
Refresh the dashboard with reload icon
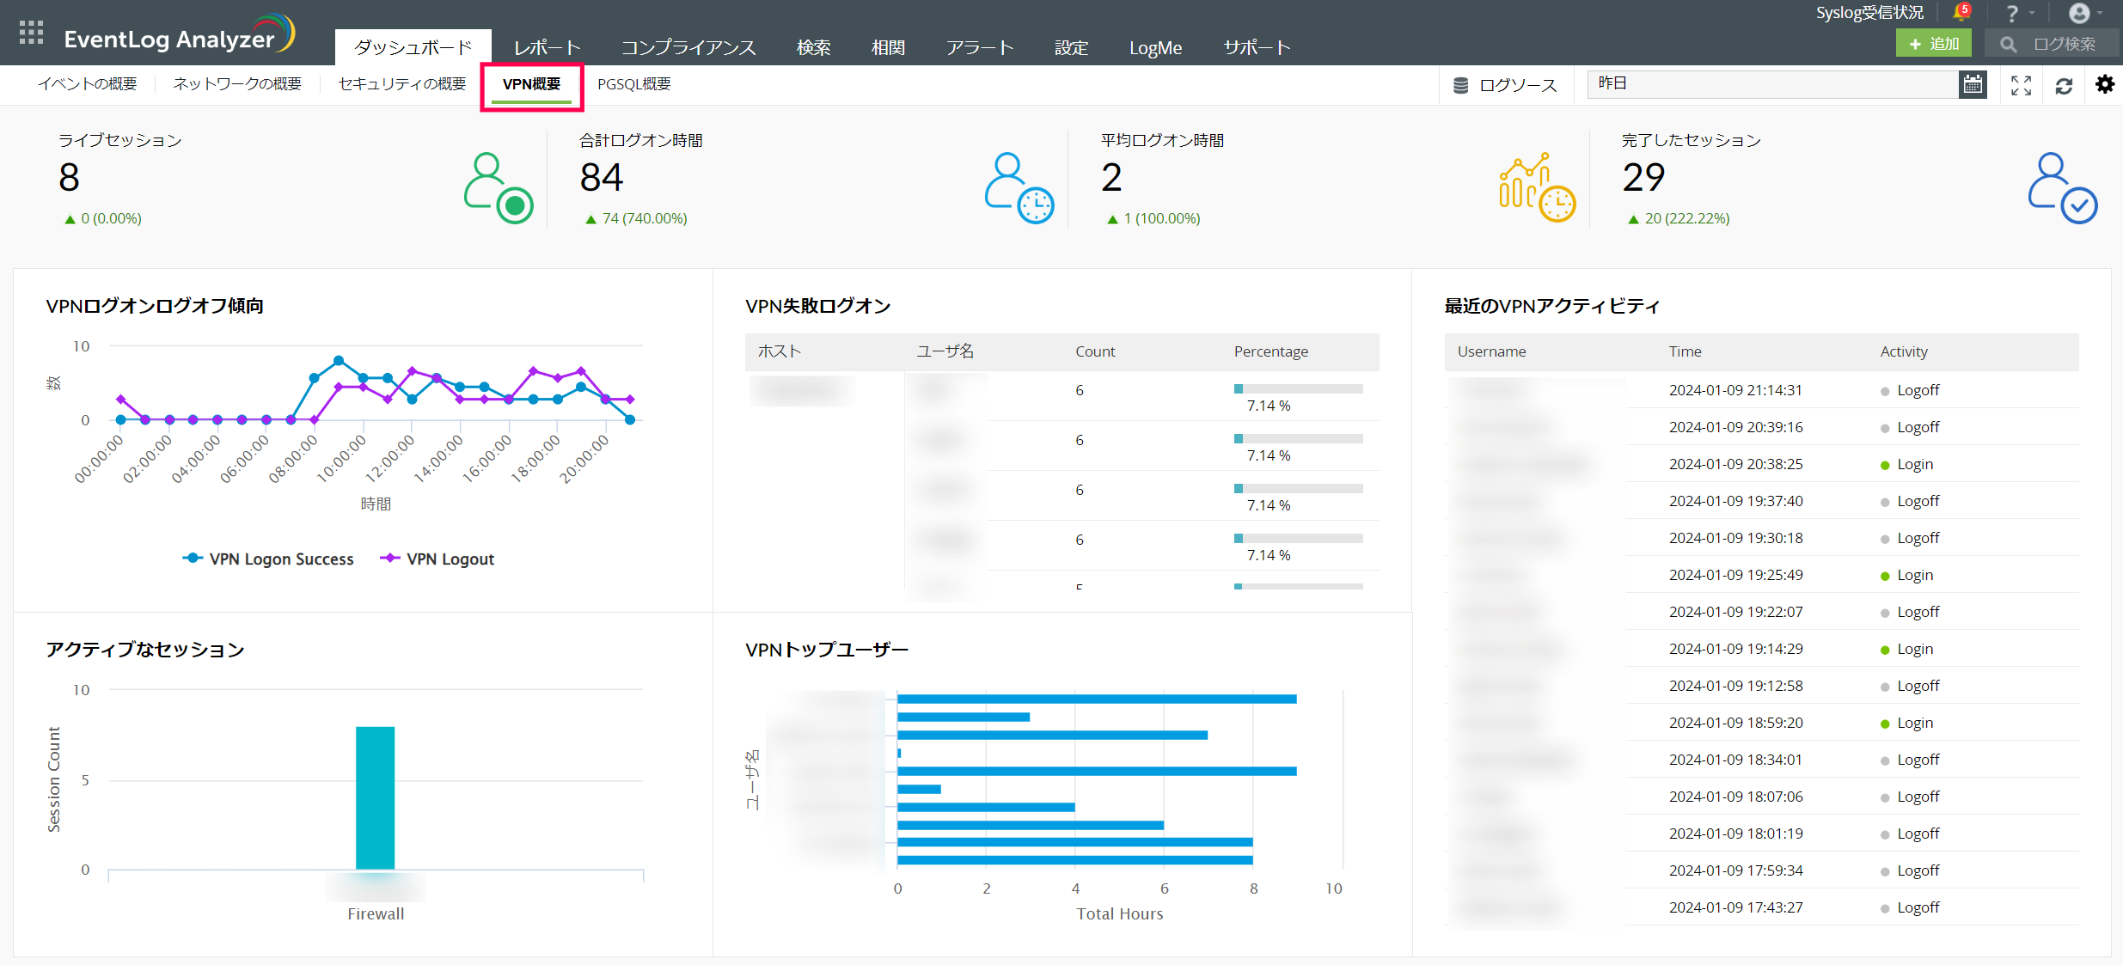pos(2064,85)
